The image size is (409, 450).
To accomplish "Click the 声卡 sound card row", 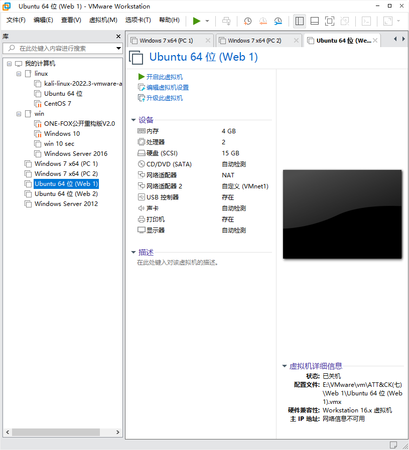I will pos(204,208).
